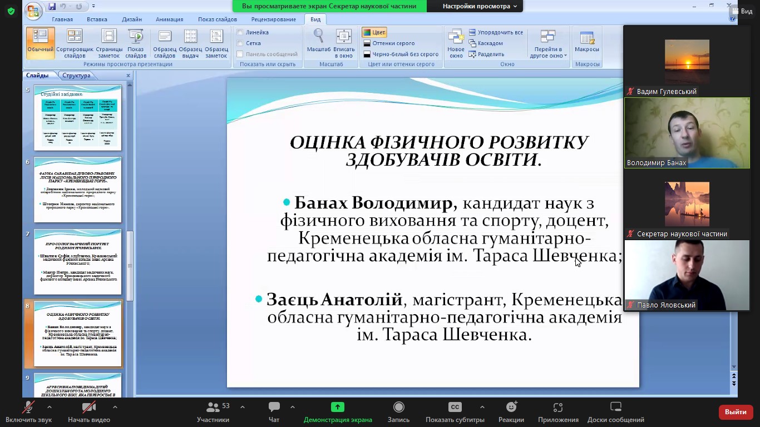Switch to Notes Page view
The height and width of the screenshot is (427, 760).
[108, 43]
